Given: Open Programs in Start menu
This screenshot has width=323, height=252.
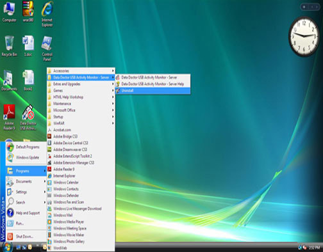Looking at the screenshot, I should (26, 171).
